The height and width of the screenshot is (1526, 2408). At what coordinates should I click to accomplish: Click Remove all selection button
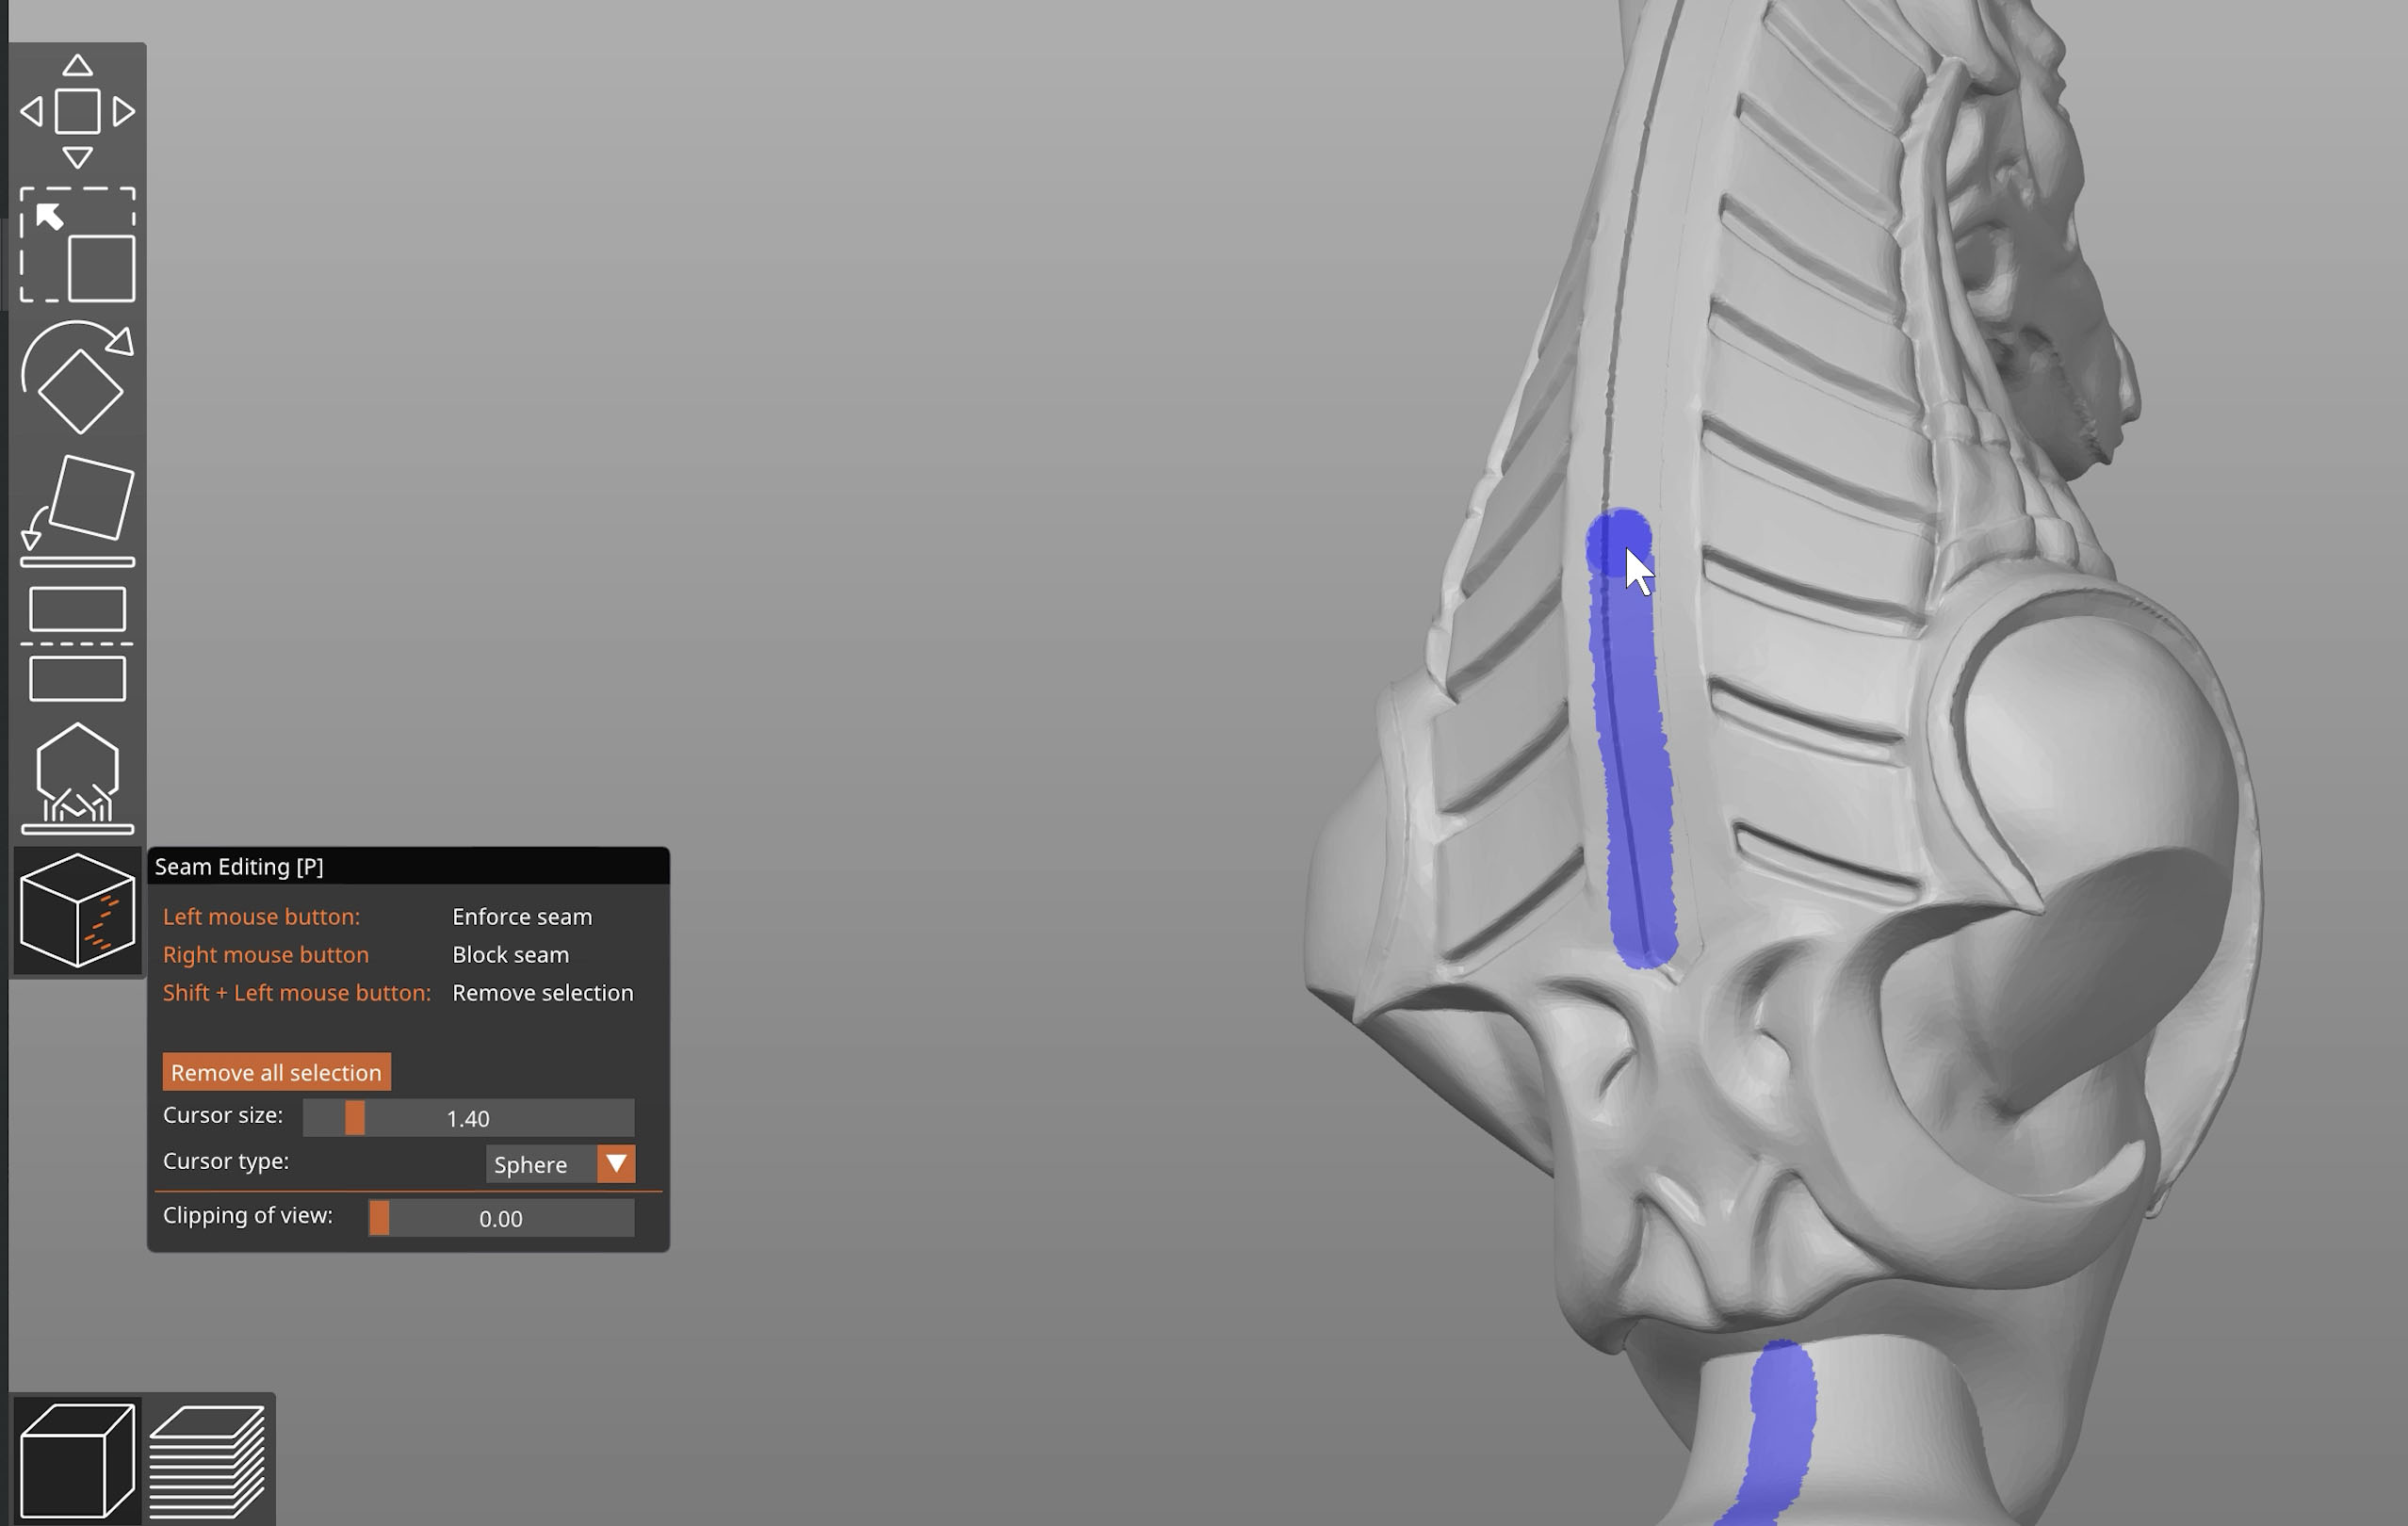276,1072
